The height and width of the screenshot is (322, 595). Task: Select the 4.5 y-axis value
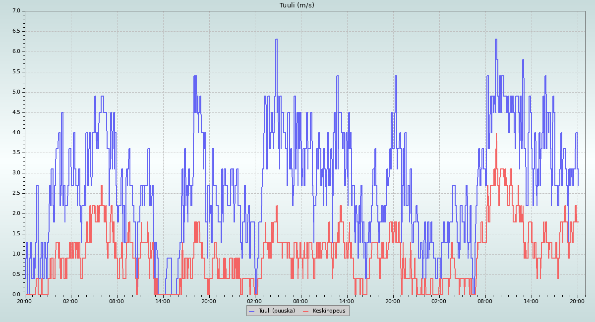(16, 112)
